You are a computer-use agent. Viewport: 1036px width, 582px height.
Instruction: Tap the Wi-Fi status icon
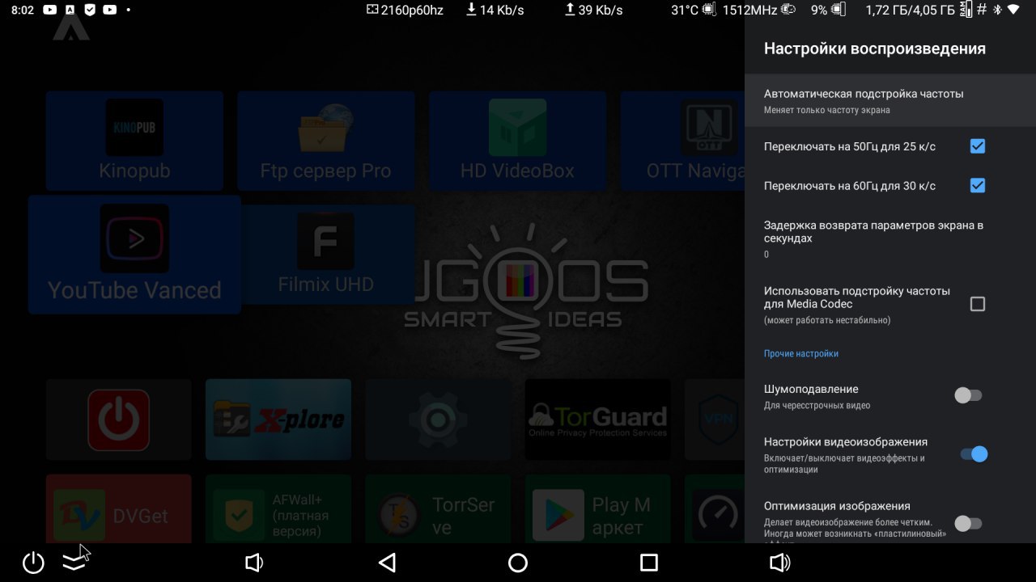[x=1013, y=10]
